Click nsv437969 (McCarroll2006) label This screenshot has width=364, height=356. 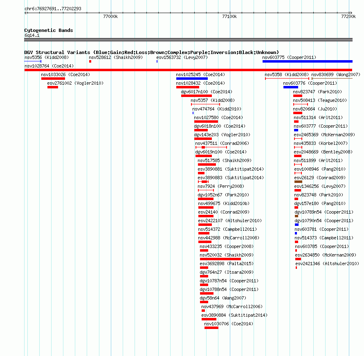coord(232,306)
